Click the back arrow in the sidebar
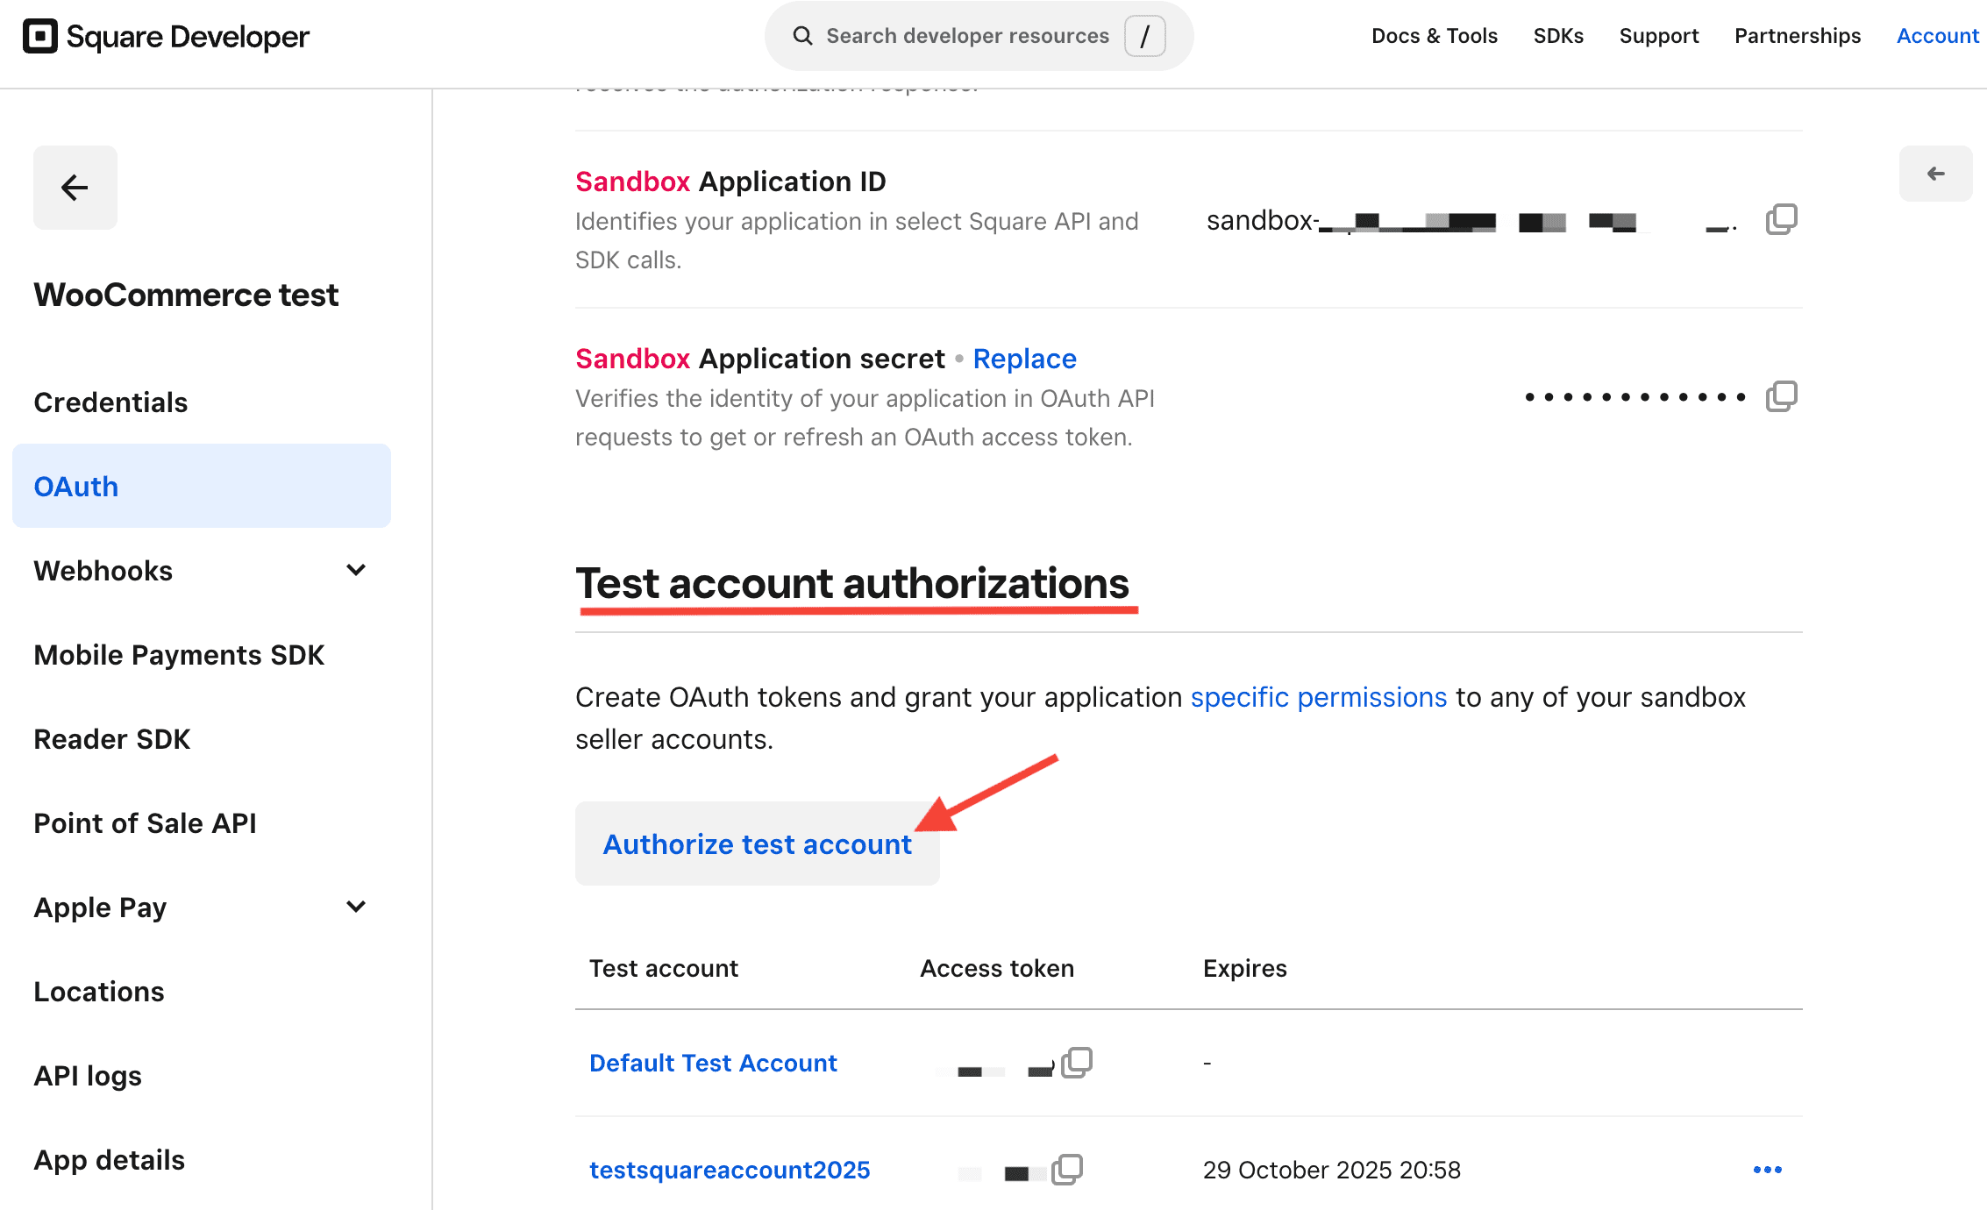Viewport: 1987px width, 1210px height. 75,188
